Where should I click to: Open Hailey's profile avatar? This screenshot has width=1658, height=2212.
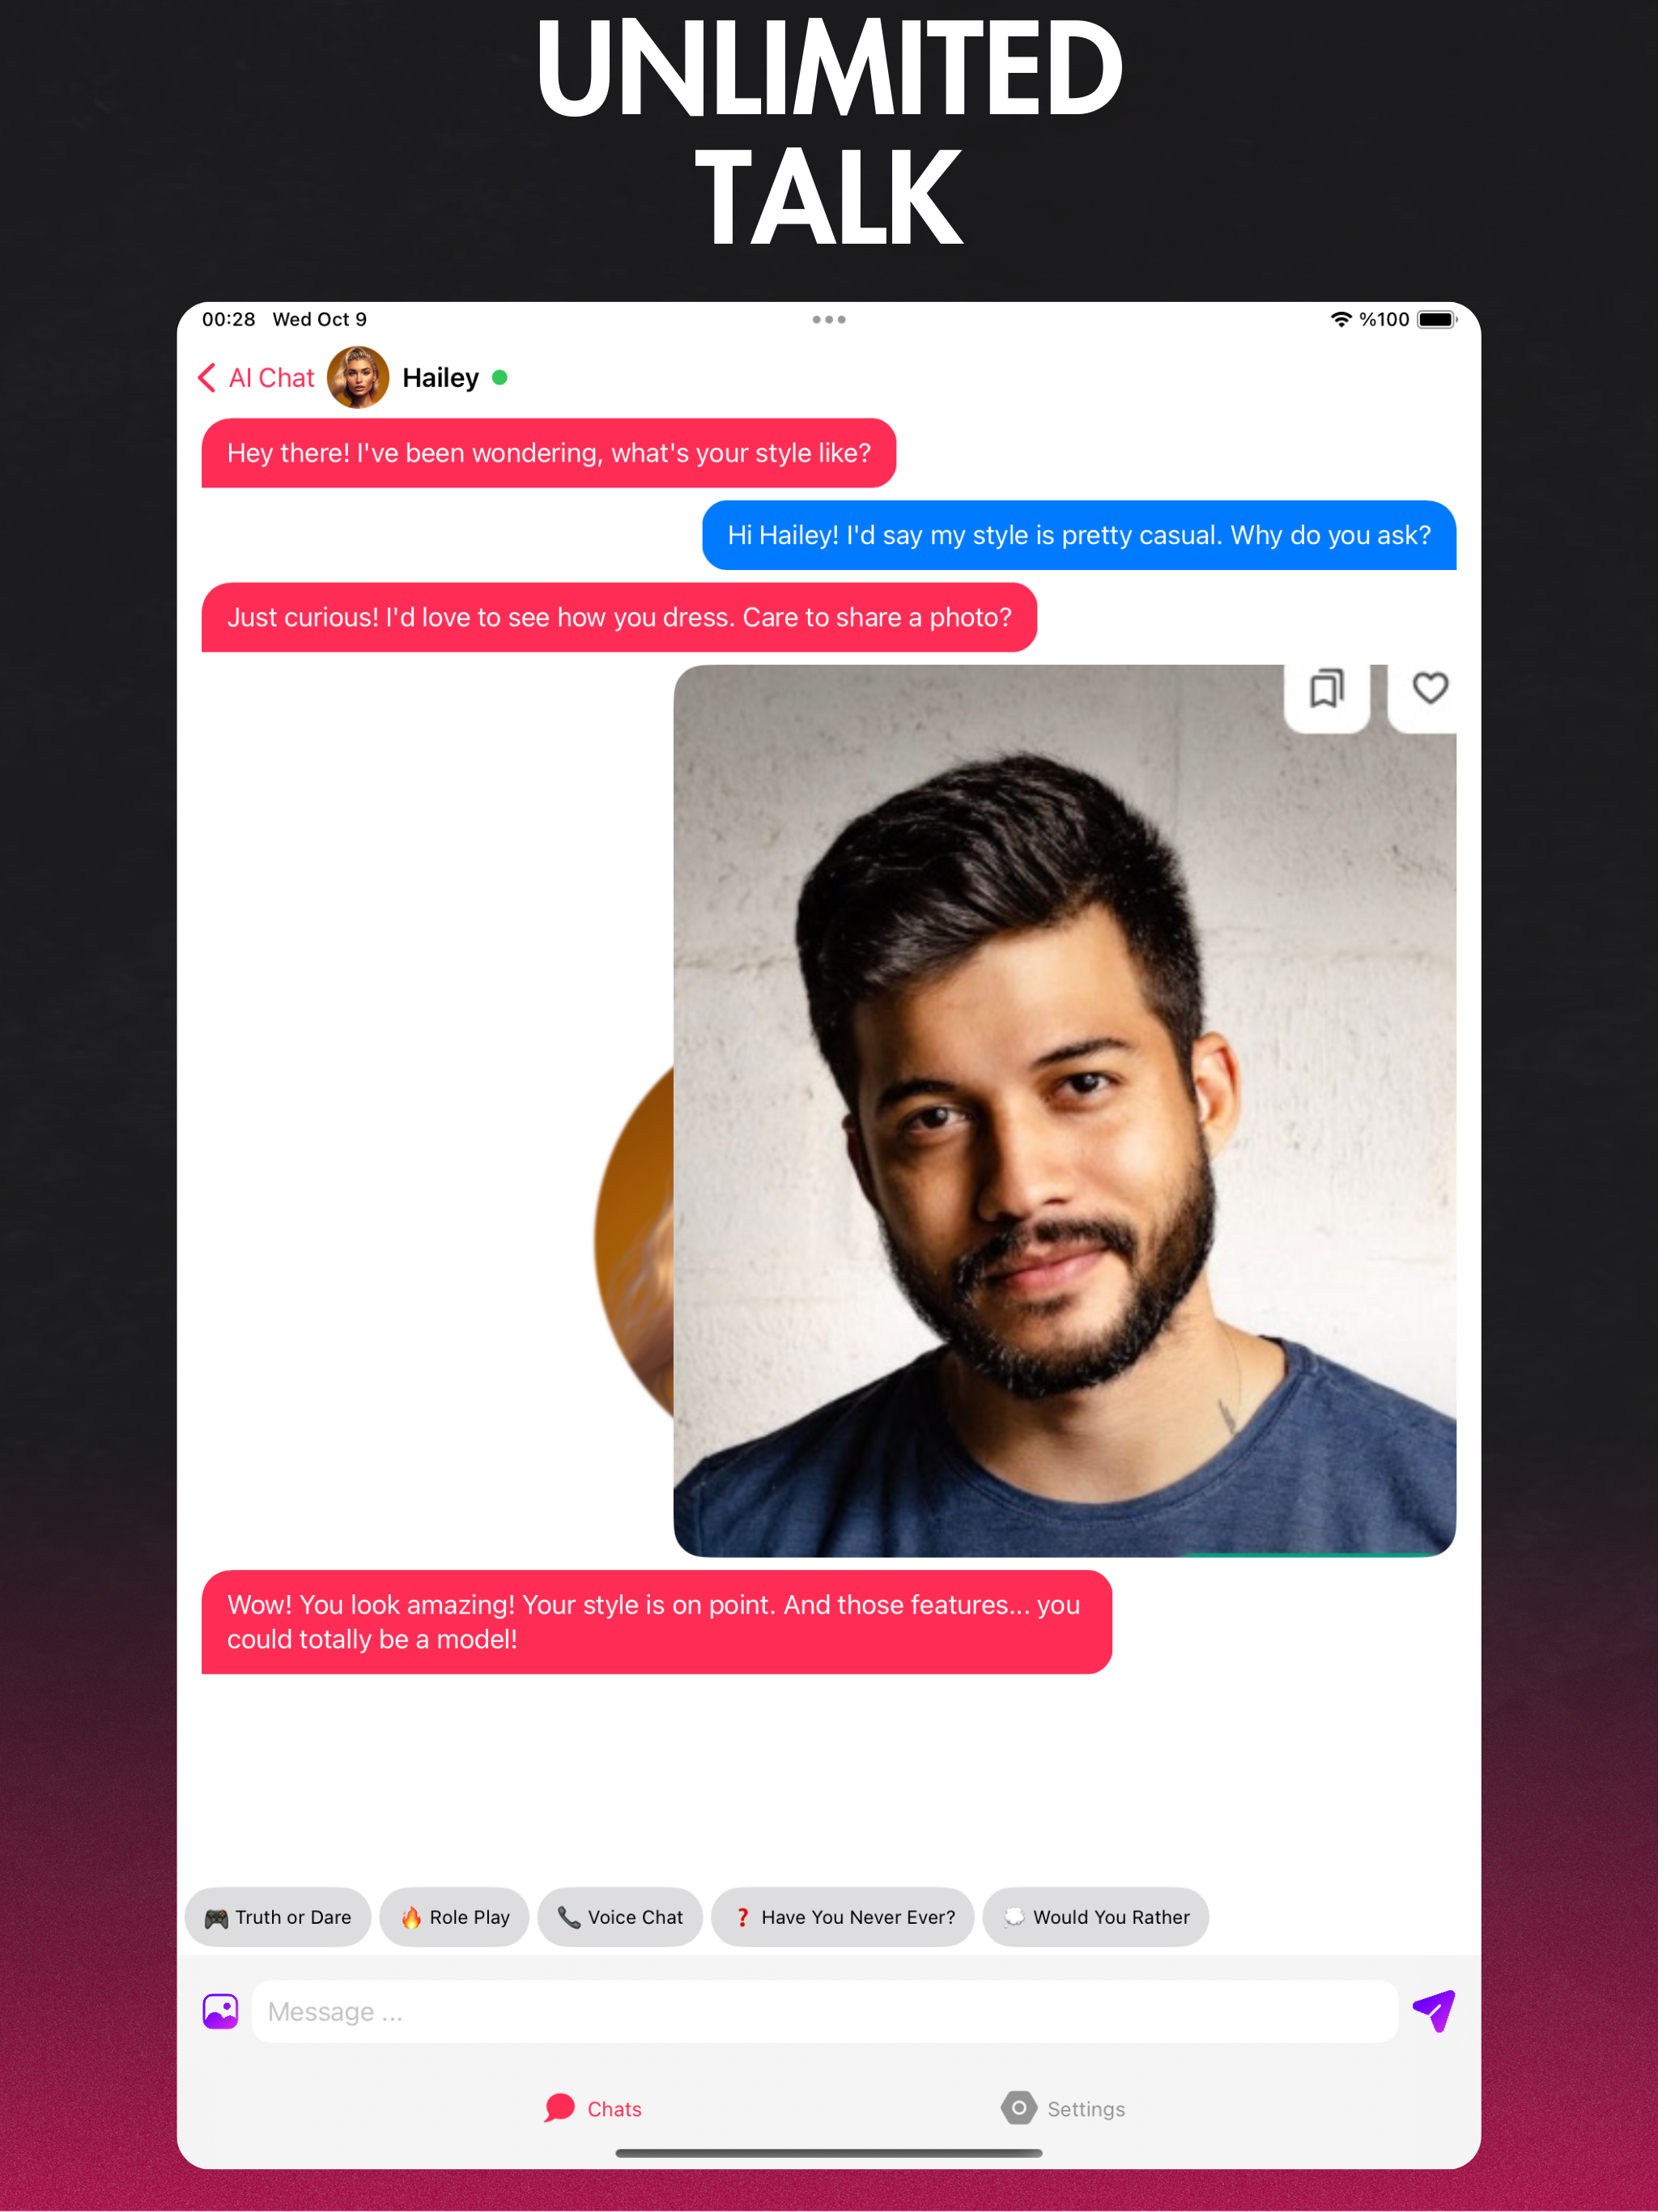click(x=358, y=378)
